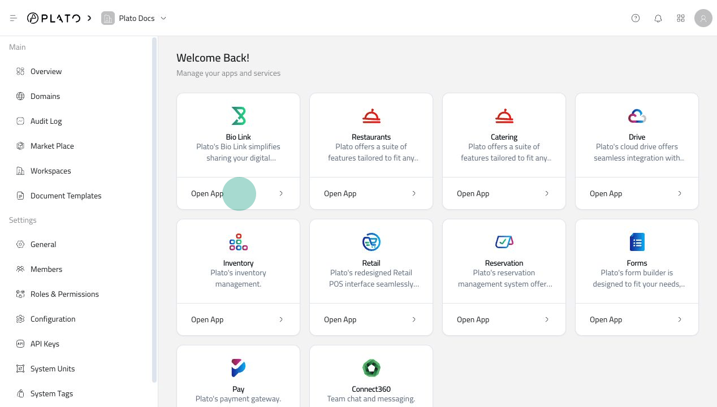This screenshot has width=717, height=407.
Task: Click the Plato Docs workspace building icon
Action: click(x=107, y=18)
